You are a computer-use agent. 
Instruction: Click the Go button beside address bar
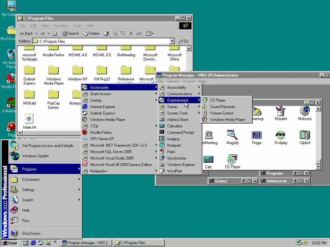pos(184,41)
